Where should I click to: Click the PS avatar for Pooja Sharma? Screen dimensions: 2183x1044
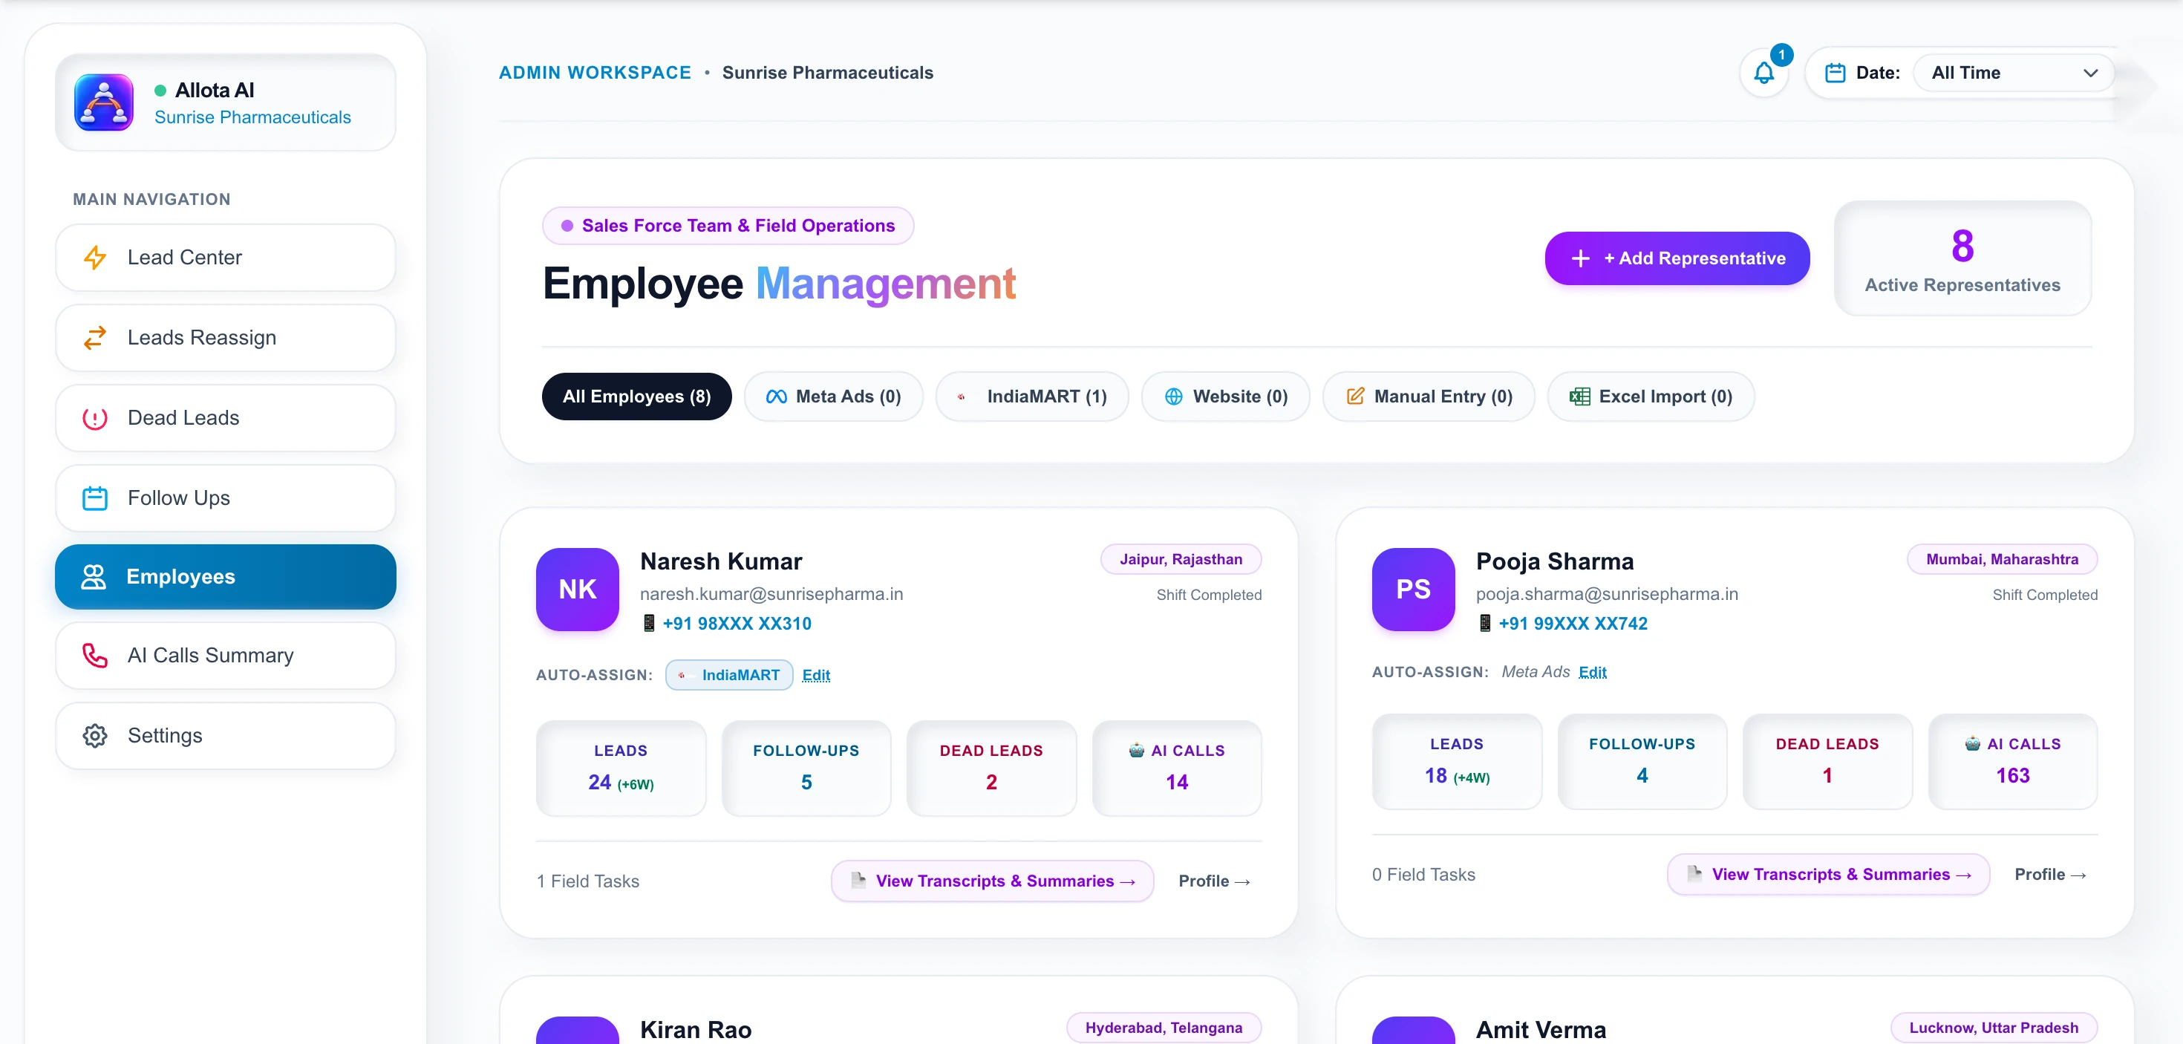[x=1413, y=589]
